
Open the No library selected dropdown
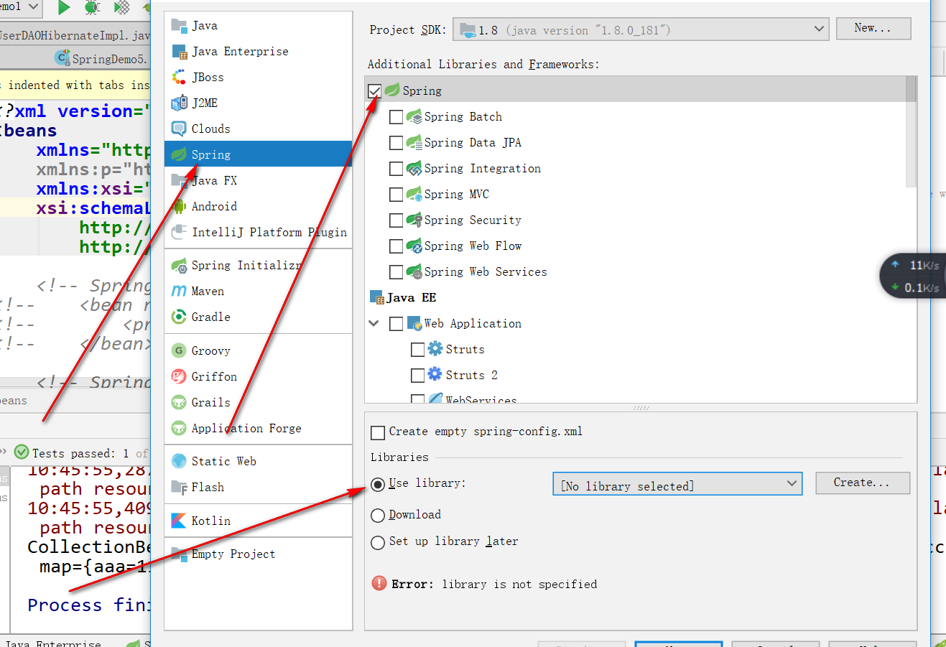[x=677, y=485]
